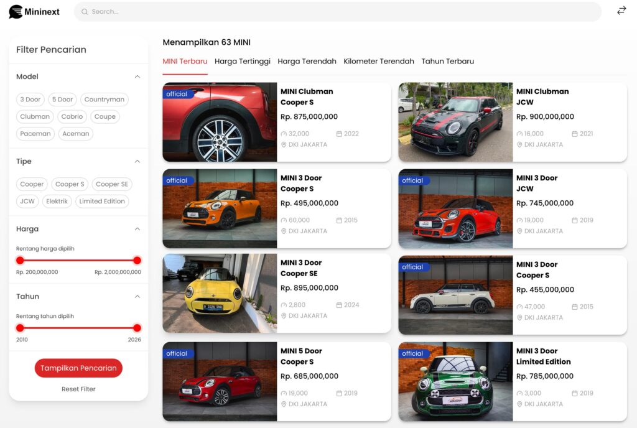Click the swap arrows icon at top right
The image size is (637, 428).
(x=621, y=11)
